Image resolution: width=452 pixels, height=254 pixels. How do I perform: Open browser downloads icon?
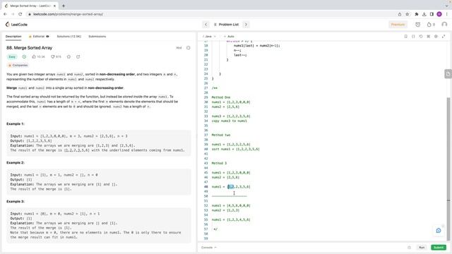pos(424,14)
